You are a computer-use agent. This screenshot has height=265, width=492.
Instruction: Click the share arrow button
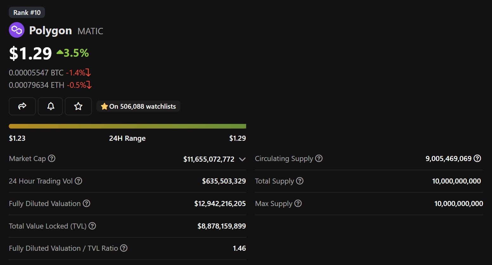[22, 106]
